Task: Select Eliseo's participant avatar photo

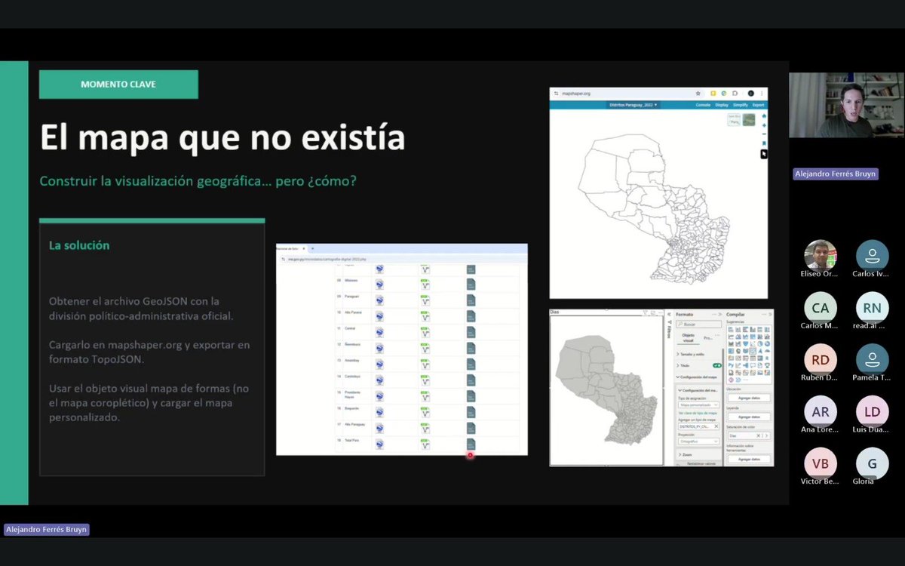Action: pos(820,255)
